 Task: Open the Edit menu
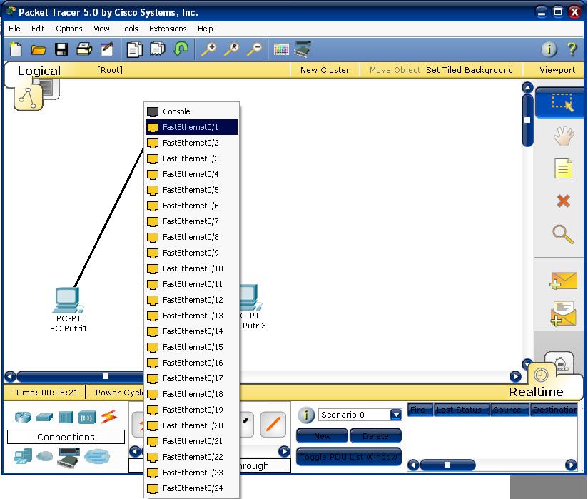pyautogui.click(x=38, y=29)
